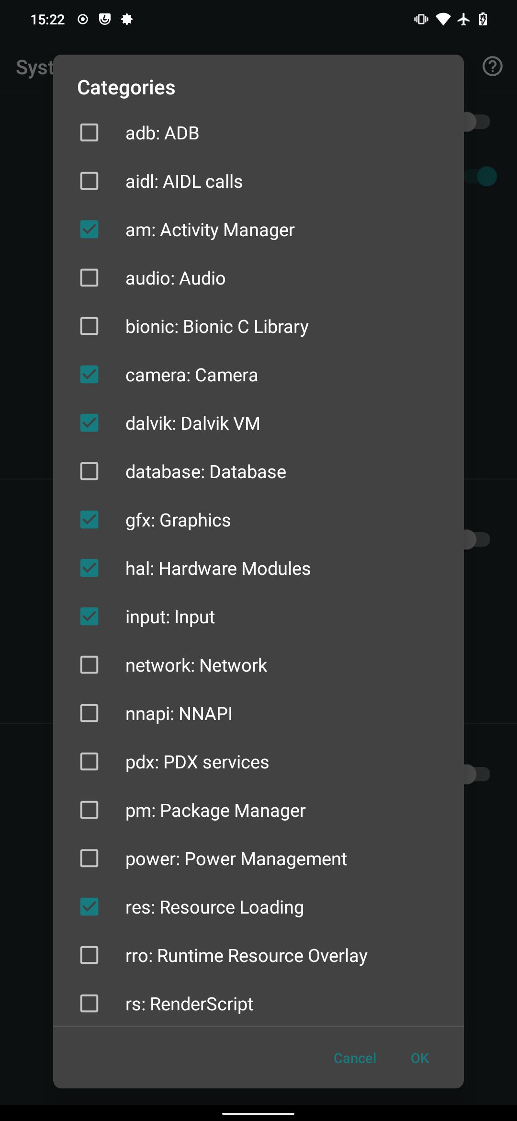Confirm selection with OK
This screenshot has width=517, height=1121.
point(419,1058)
